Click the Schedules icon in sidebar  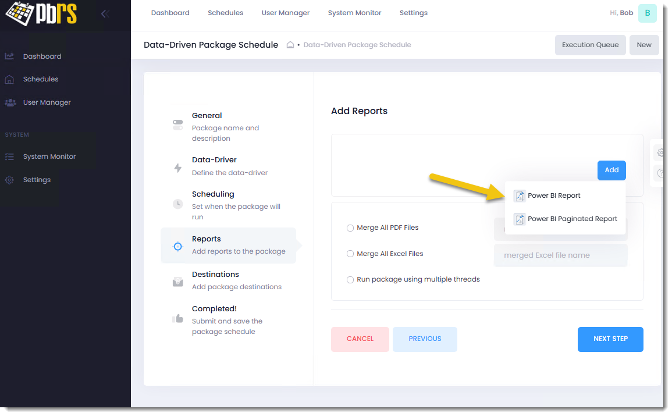click(9, 79)
